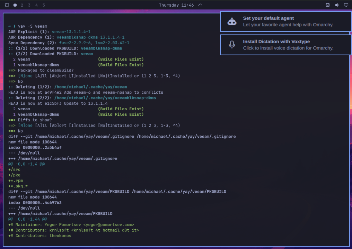Switch to workspace 2
This screenshot has width=352, height=249.
[22, 5]
